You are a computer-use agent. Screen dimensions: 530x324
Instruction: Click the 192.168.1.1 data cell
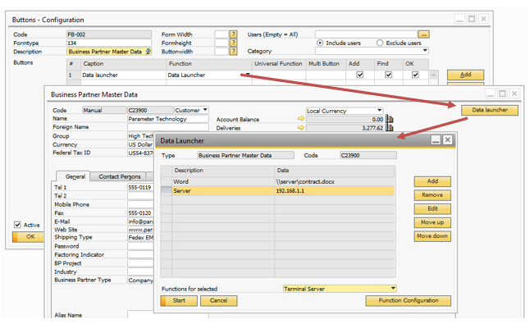(x=335, y=191)
